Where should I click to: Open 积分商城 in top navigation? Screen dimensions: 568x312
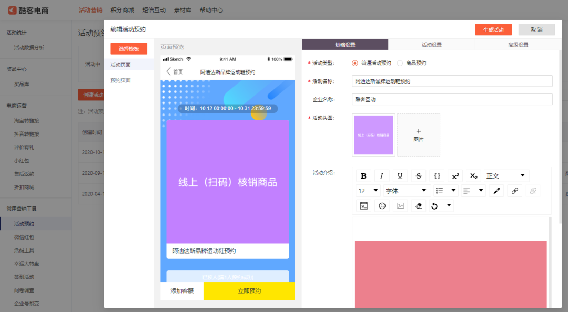(122, 10)
